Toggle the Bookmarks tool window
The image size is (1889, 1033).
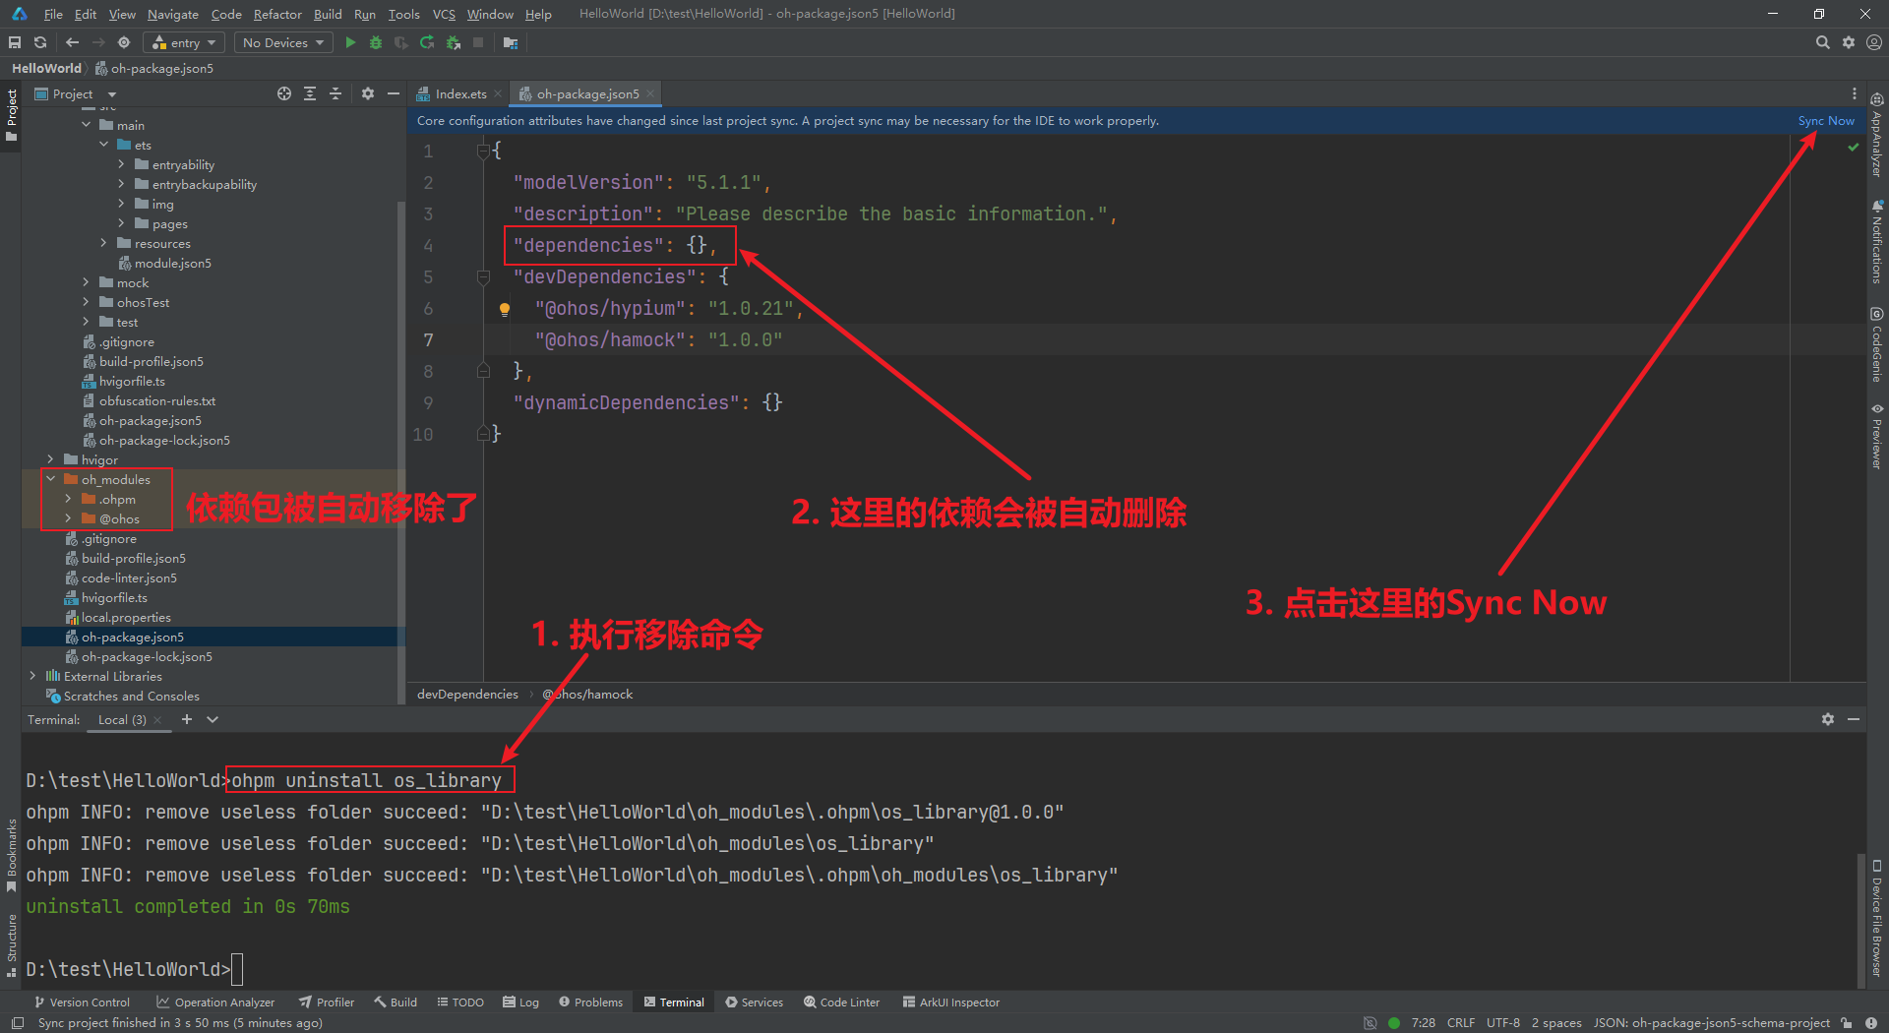[x=11, y=855]
